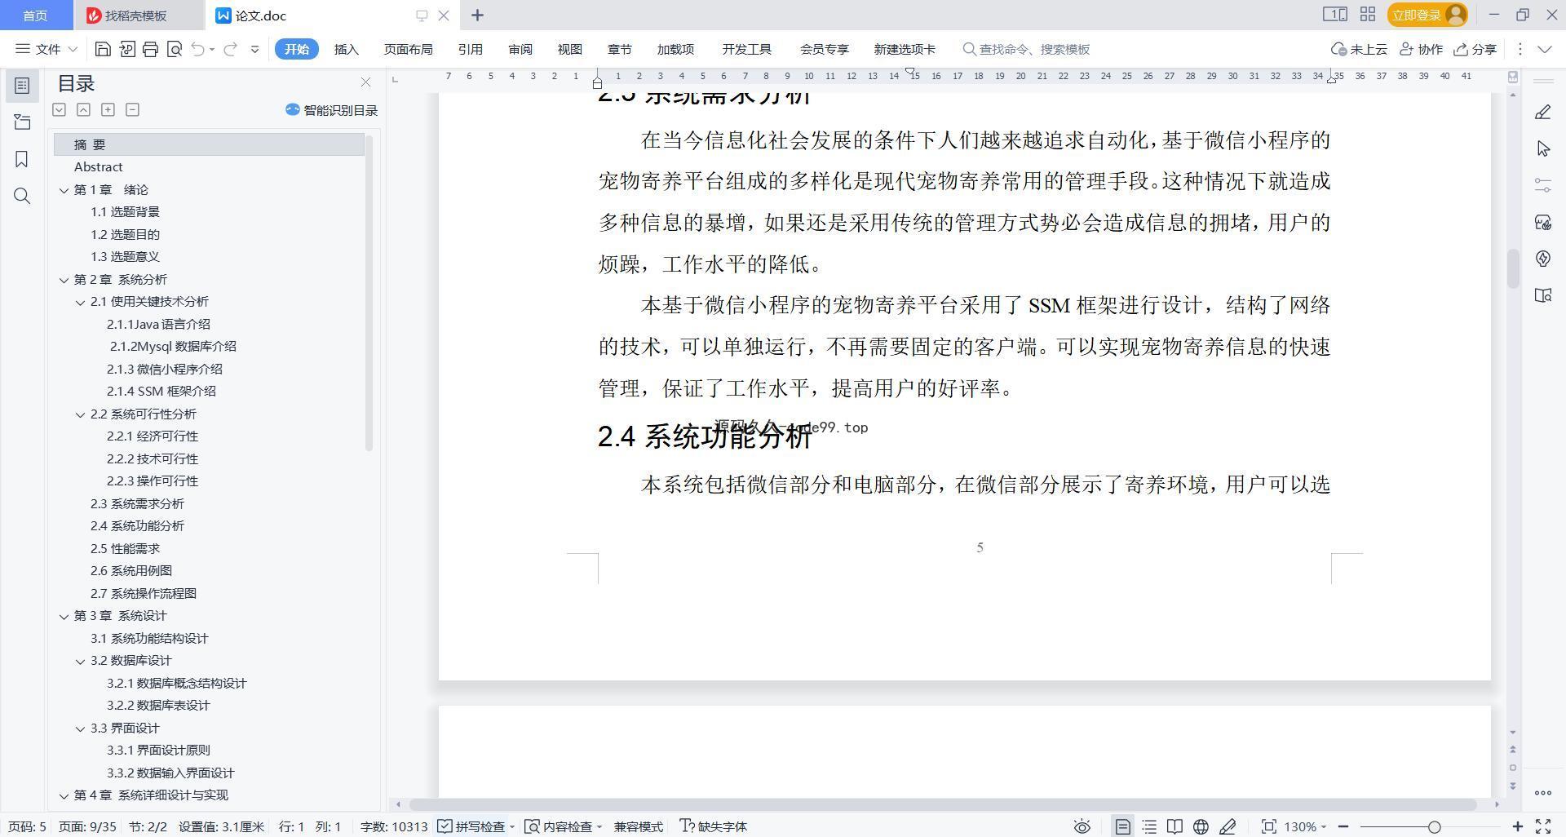This screenshot has width=1566, height=837.
Task: Switch to reading view in status bar
Action: coord(1174,826)
